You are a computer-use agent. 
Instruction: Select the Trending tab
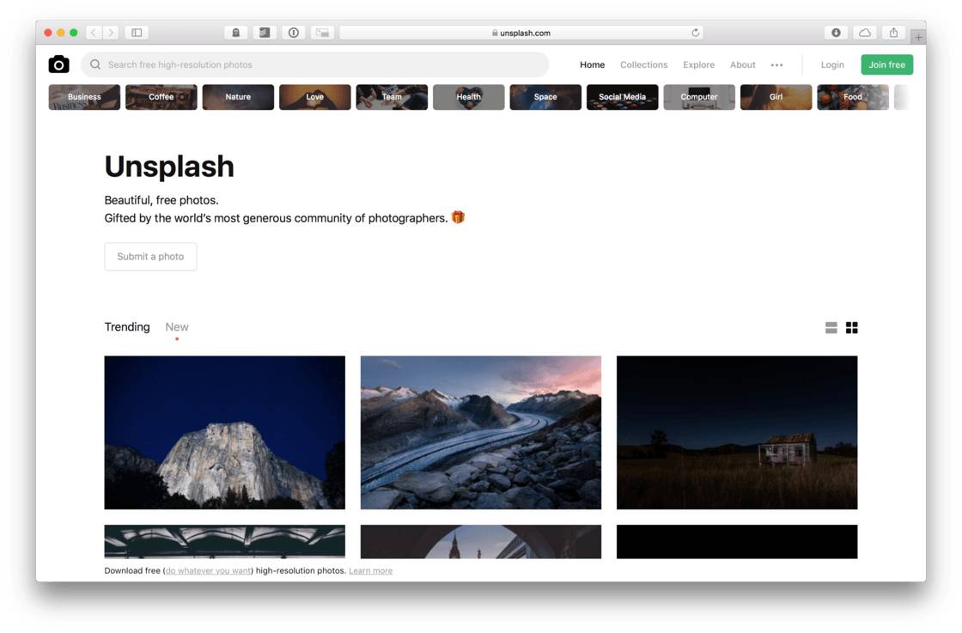127,327
